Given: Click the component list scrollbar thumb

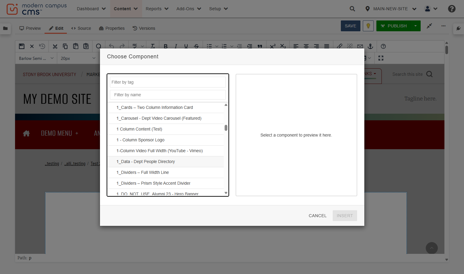Looking at the screenshot, I should 226,128.
